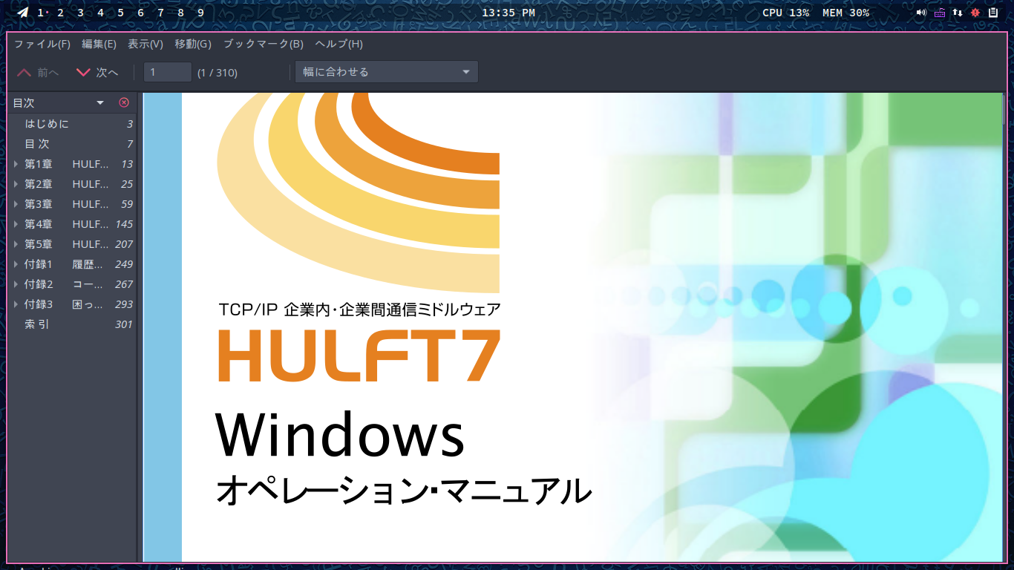Open the 移動(G) menu

(193, 44)
